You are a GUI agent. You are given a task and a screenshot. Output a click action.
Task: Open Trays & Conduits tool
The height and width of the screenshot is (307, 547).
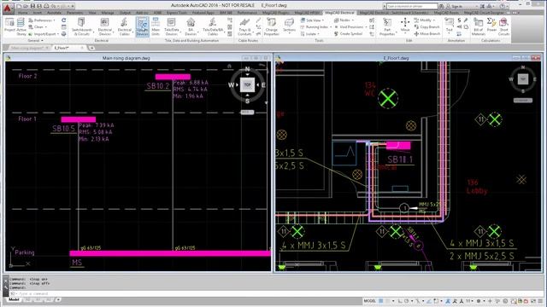(x=244, y=26)
